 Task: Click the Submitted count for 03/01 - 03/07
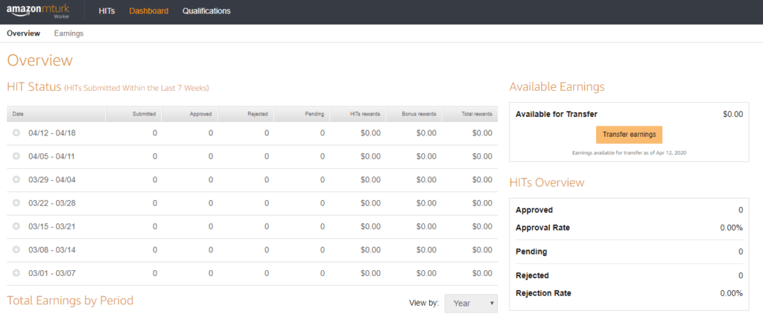155,273
